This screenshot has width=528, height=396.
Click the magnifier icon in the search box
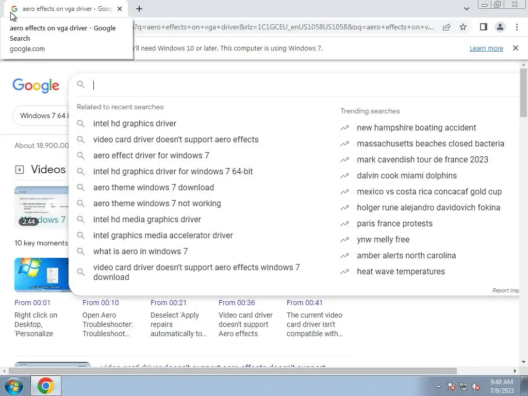click(x=81, y=85)
